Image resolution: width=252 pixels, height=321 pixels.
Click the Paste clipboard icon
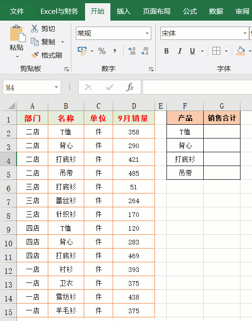[x=17, y=34]
